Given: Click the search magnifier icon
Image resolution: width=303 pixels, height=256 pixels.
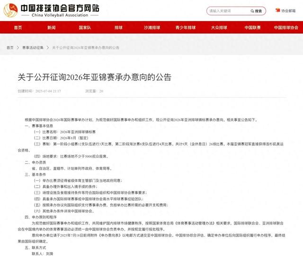Looking at the screenshot, I should [251, 10].
